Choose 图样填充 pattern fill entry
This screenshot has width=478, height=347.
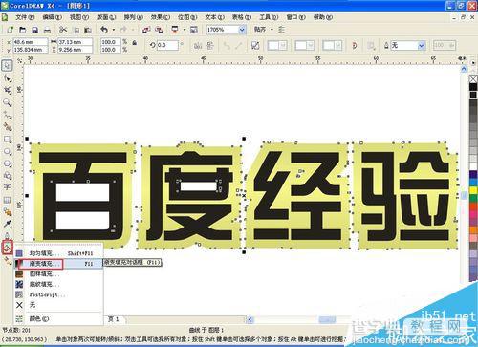tap(58, 274)
